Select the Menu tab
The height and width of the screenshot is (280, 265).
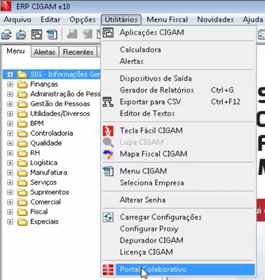click(x=16, y=51)
